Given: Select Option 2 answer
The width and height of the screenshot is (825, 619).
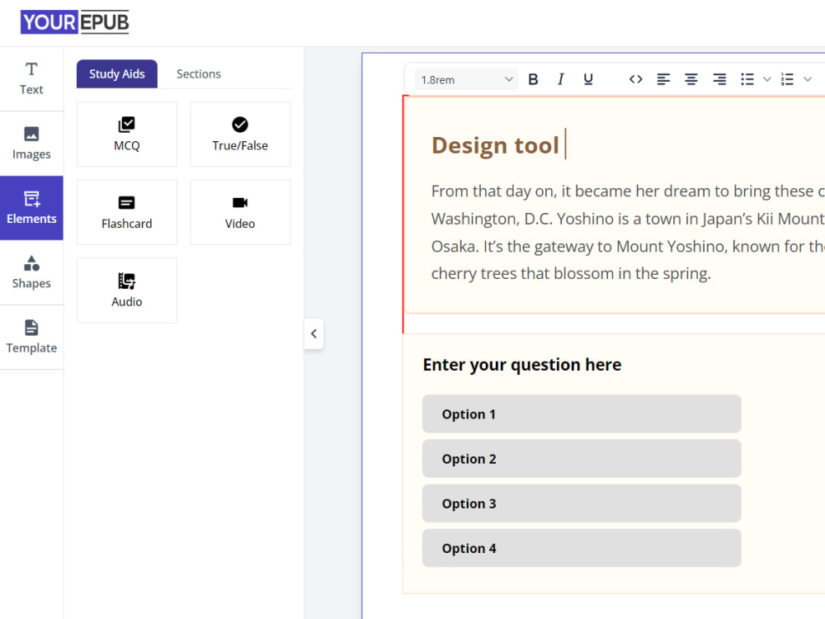Looking at the screenshot, I should coord(582,459).
